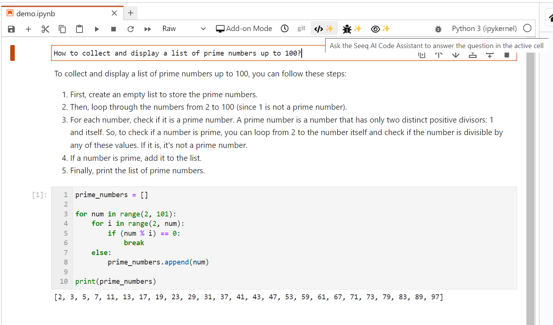Click the Add-on Mode button
Image resolution: width=553 pixels, height=325 pixels.
pos(244,29)
